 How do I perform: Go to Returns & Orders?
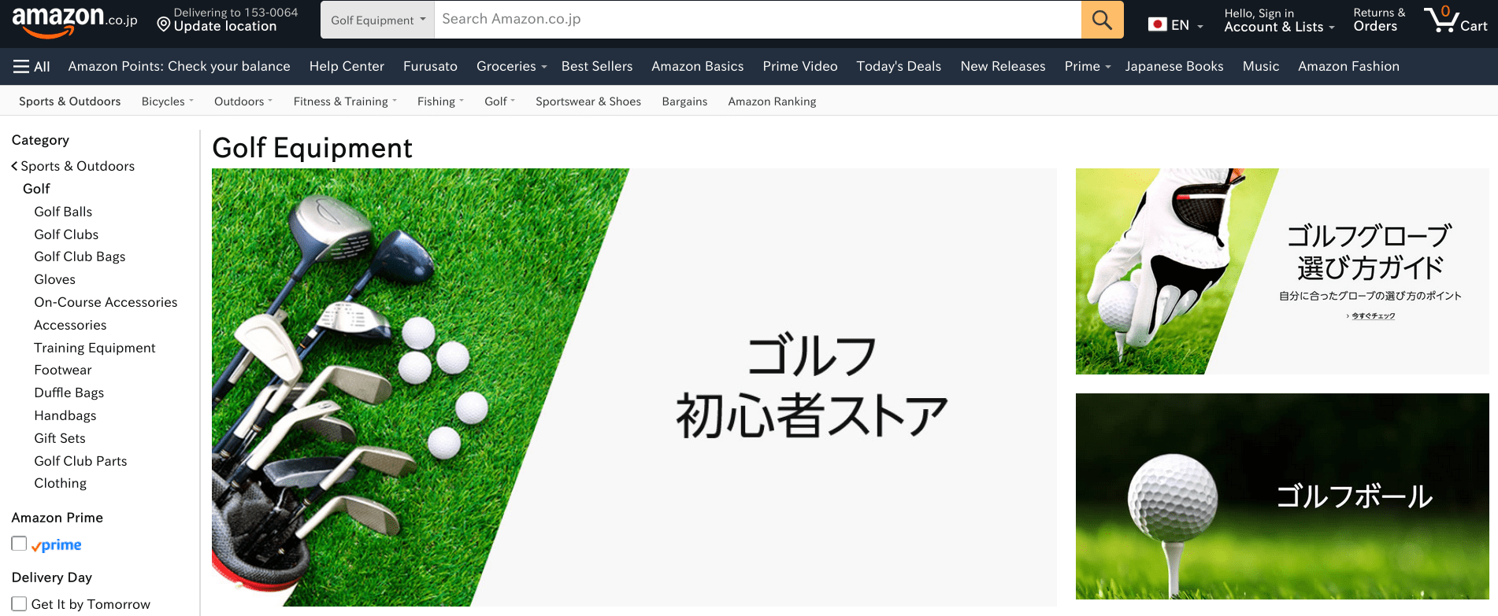click(x=1378, y=20)
